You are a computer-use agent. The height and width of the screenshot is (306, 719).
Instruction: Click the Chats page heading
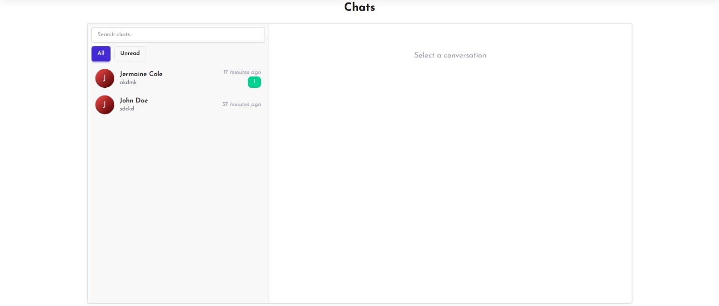[x=360, y=7]
